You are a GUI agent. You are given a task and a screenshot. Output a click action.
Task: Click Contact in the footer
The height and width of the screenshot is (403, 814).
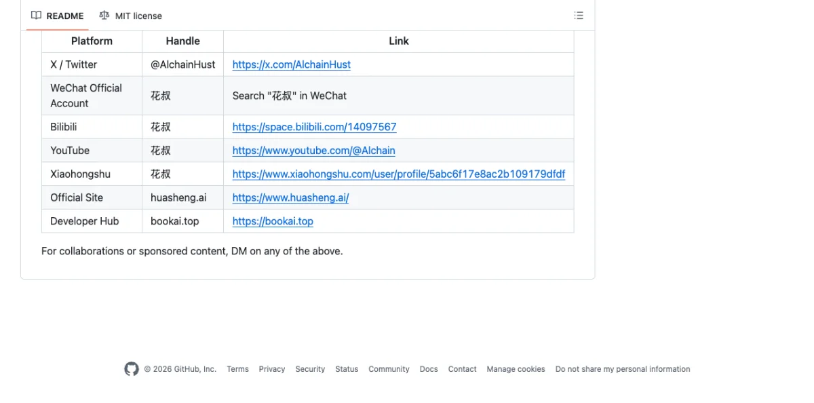coord(462,369)
